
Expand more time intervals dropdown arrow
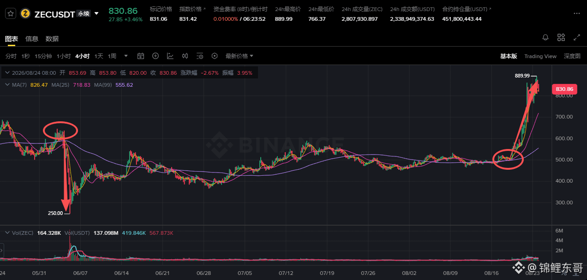(x=126, y=56)
